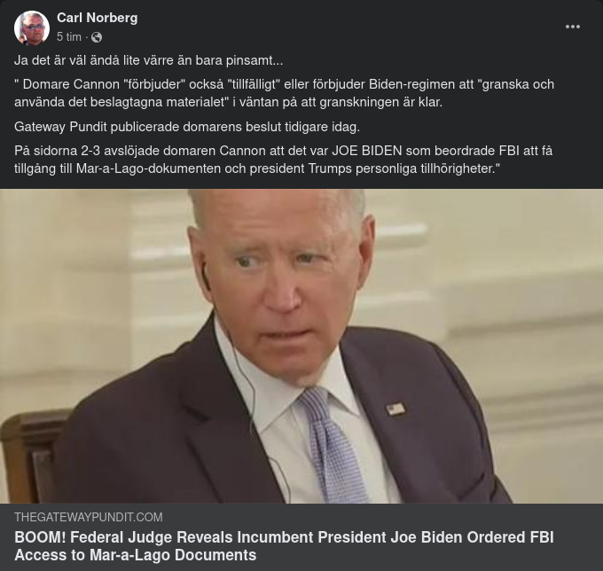Open the 'BOOM! Federal Judge Reveals' headline
Viewport: 603px width, 571px height.
coord(284,546)
